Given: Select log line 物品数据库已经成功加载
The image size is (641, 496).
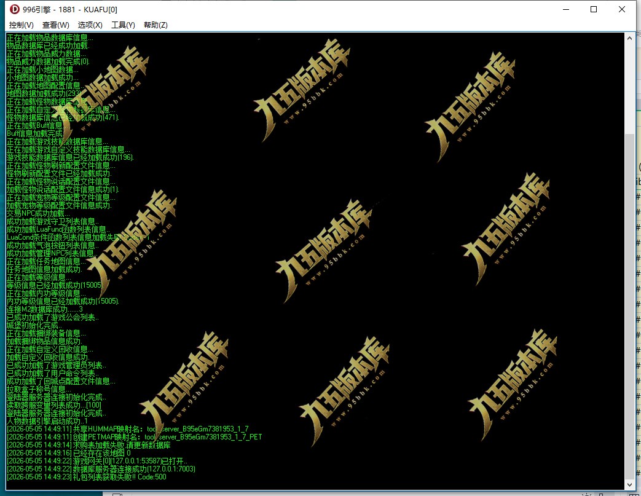Looking at the screenshot, I should [x=47, y=46].
